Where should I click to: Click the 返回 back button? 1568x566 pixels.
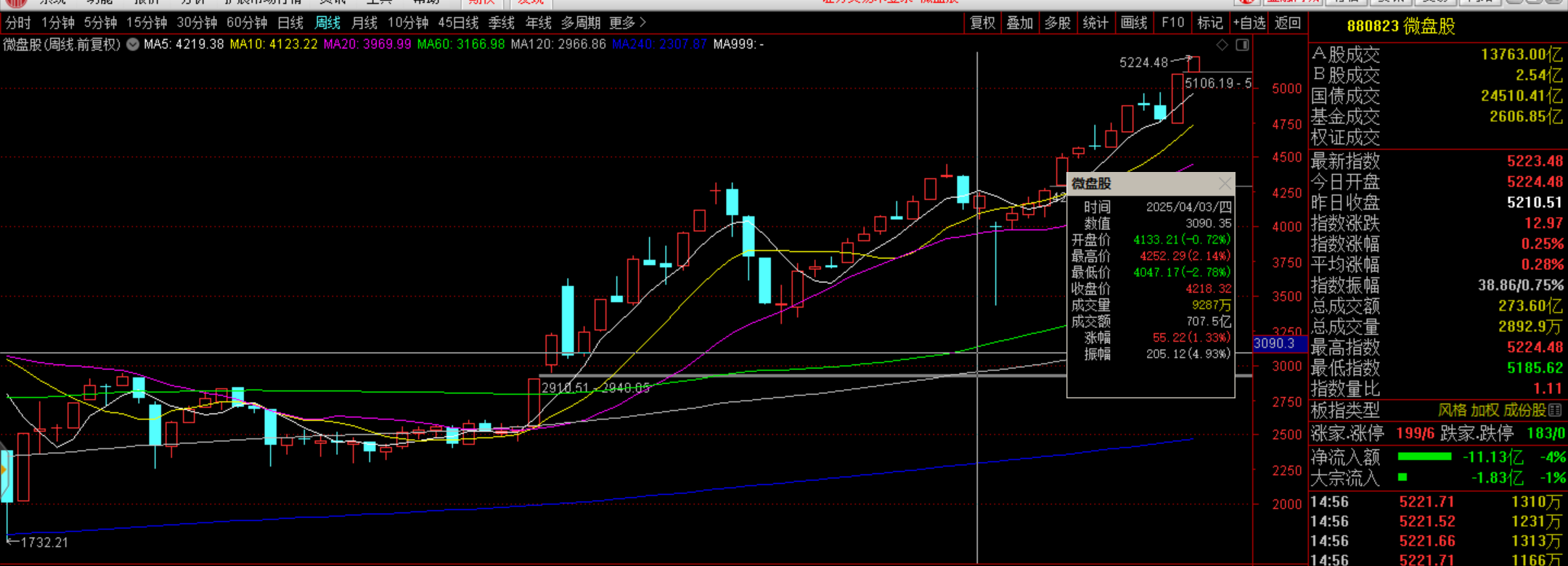click(x=1287, y=23)
